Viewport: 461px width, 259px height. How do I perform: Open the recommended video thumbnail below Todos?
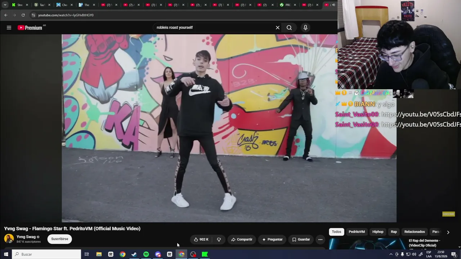pyautogui.click(x=367, y=244)
